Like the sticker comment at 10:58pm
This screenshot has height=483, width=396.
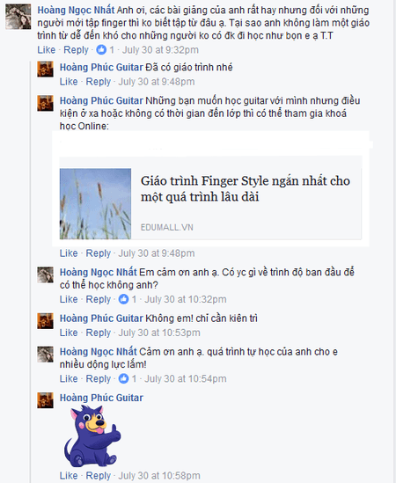click(x=69, y=476)
